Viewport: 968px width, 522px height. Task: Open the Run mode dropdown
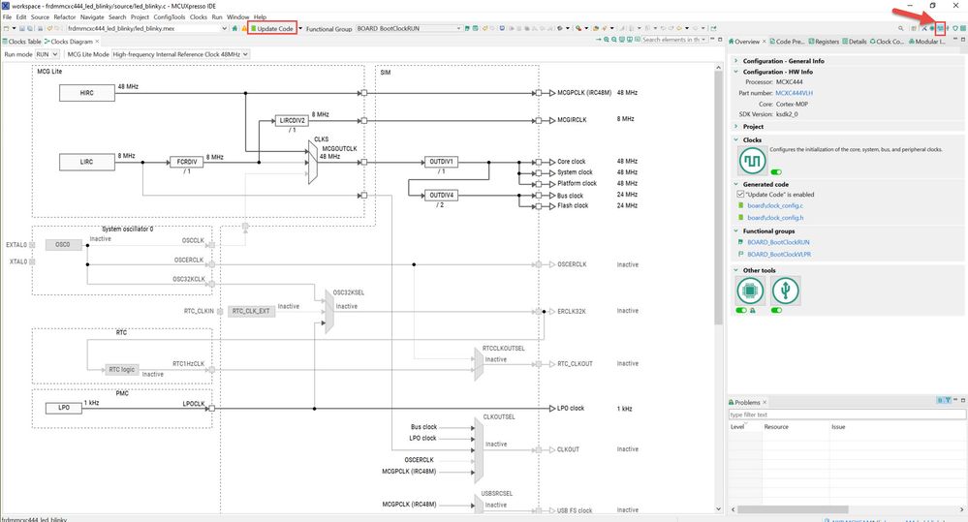pos(47,54)
